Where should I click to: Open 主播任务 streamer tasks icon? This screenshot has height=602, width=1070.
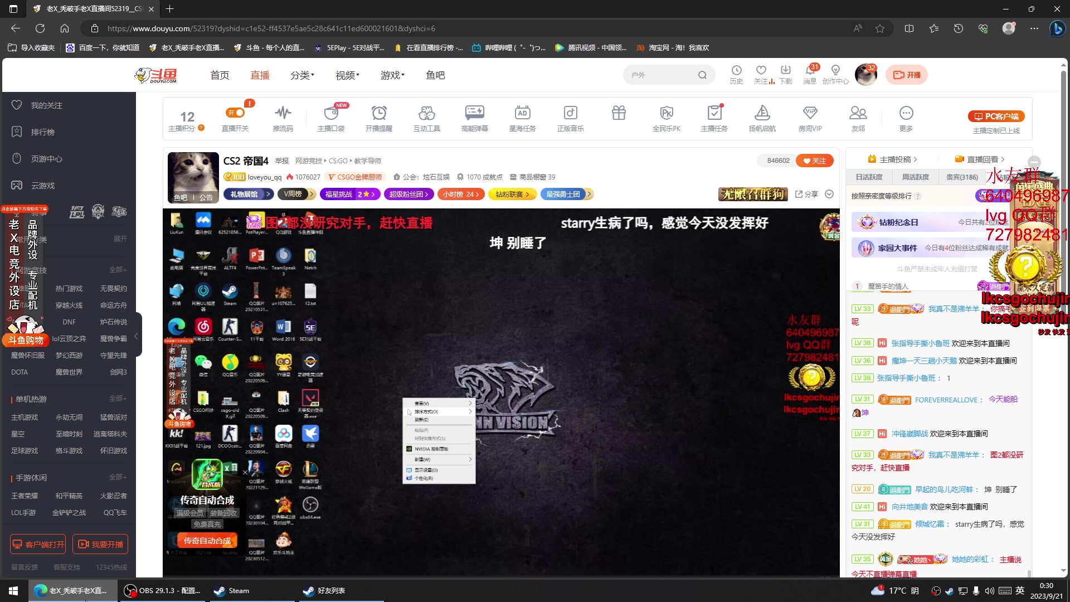(x=714, y=118)
